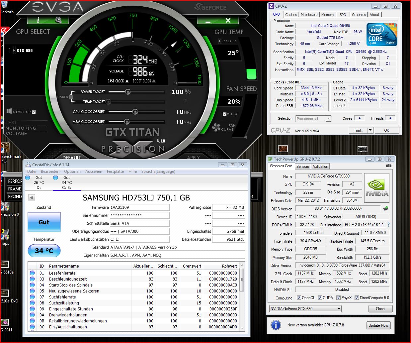This screenshot has height=343, width=411.
Task: Open the Benchmark 4.0 desktop icon
Action: 5,148
